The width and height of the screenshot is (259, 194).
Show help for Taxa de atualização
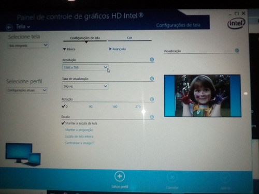152,79
